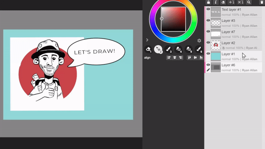Select the move tool in slot 2
Image resolution: width=265 pixels, height=149 pixels.
coord(158,49)
